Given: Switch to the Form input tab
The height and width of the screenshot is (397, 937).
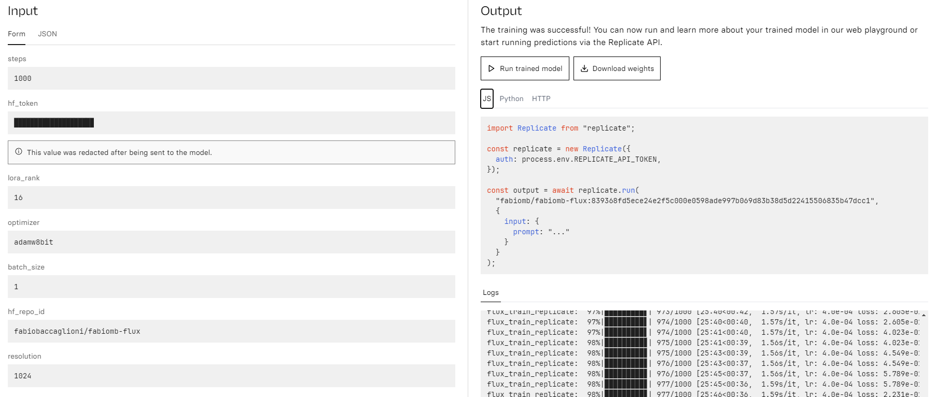Looking at the screenshot, I should (x=17, y=34).
